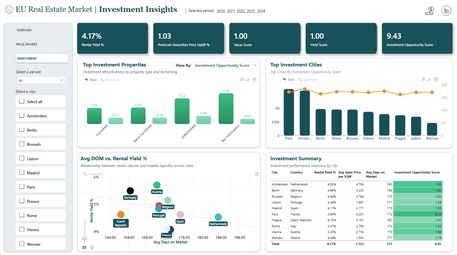This screenshot has width=457, height=255.
Task: Select the lasso tool below scatter chart
Action: pos(92,248)
